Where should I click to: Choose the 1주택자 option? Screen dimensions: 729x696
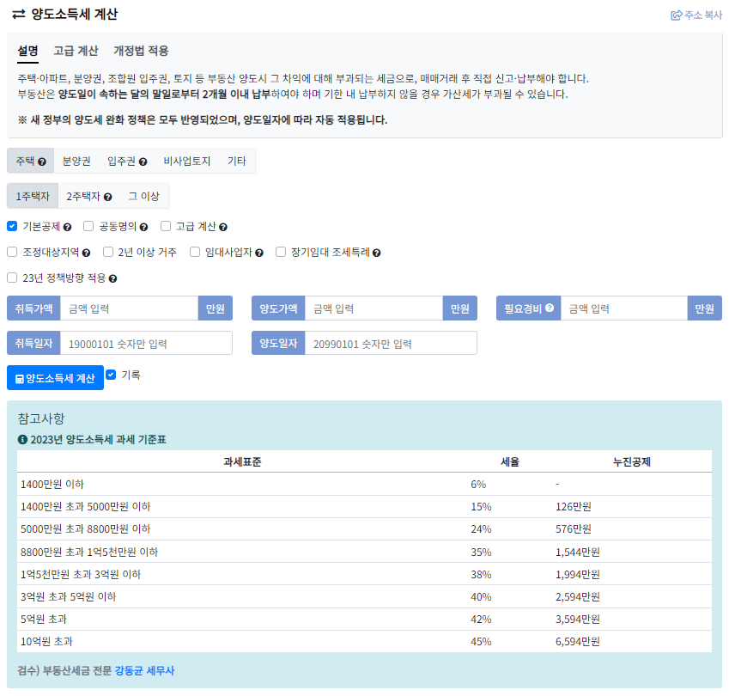[33, 196]
